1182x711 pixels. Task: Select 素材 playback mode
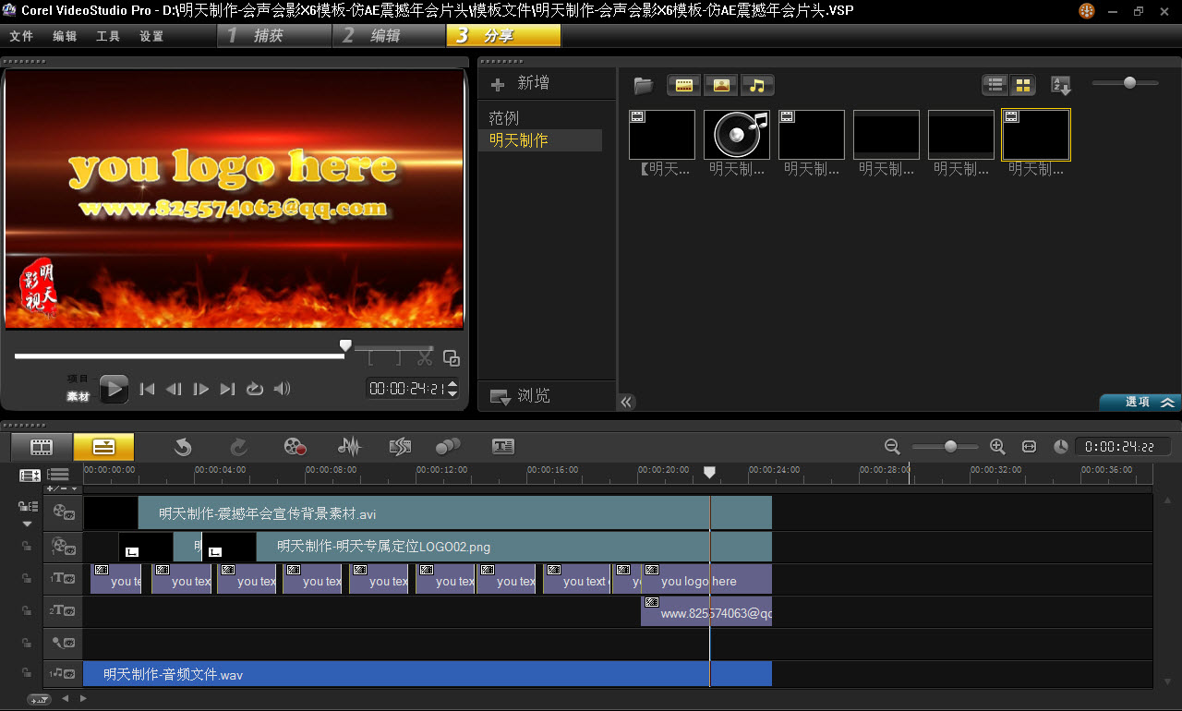(78, 397)
